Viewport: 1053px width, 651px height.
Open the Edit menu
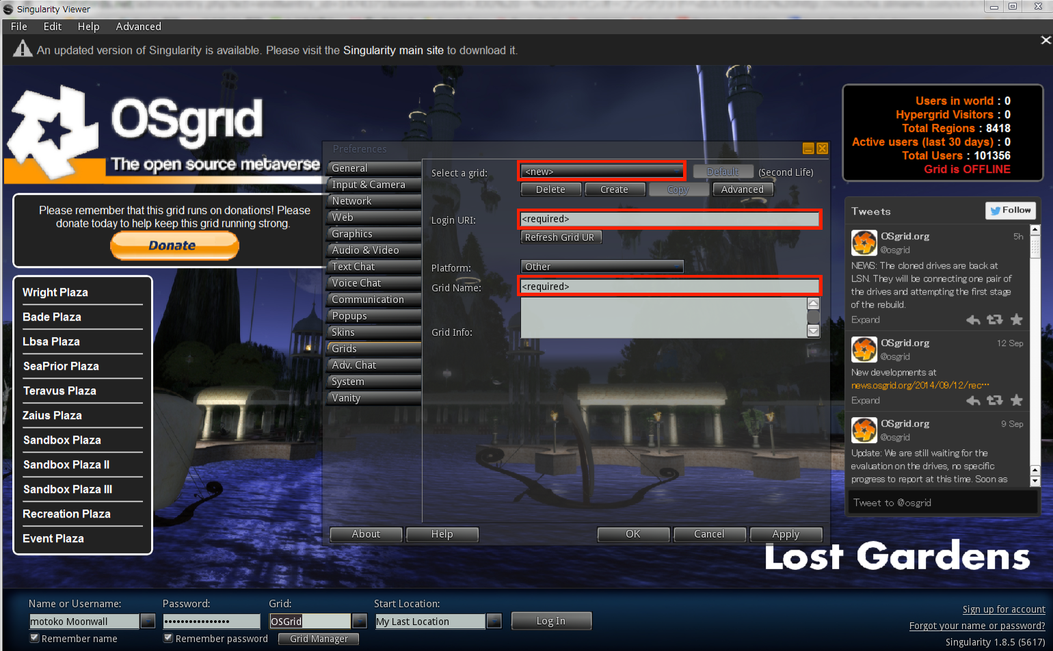click(53, 27)
